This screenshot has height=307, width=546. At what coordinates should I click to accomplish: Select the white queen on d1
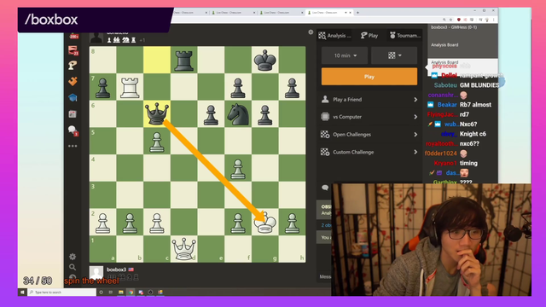[x=184, y=249]
